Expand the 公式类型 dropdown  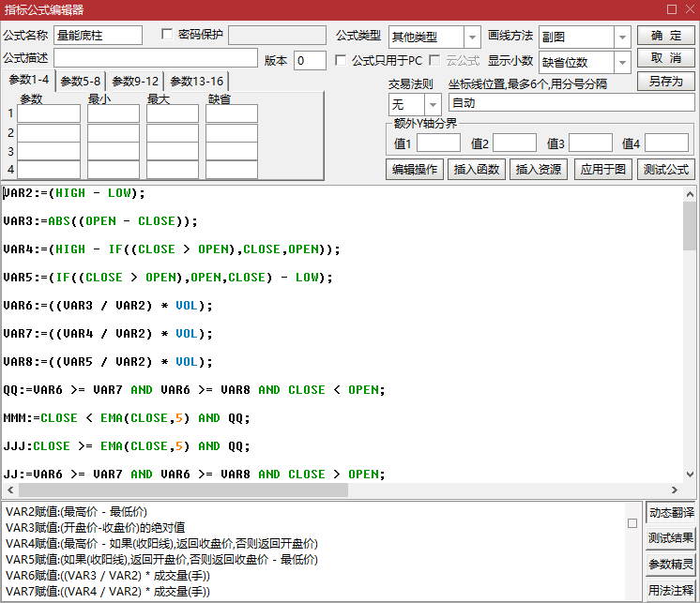472,37
